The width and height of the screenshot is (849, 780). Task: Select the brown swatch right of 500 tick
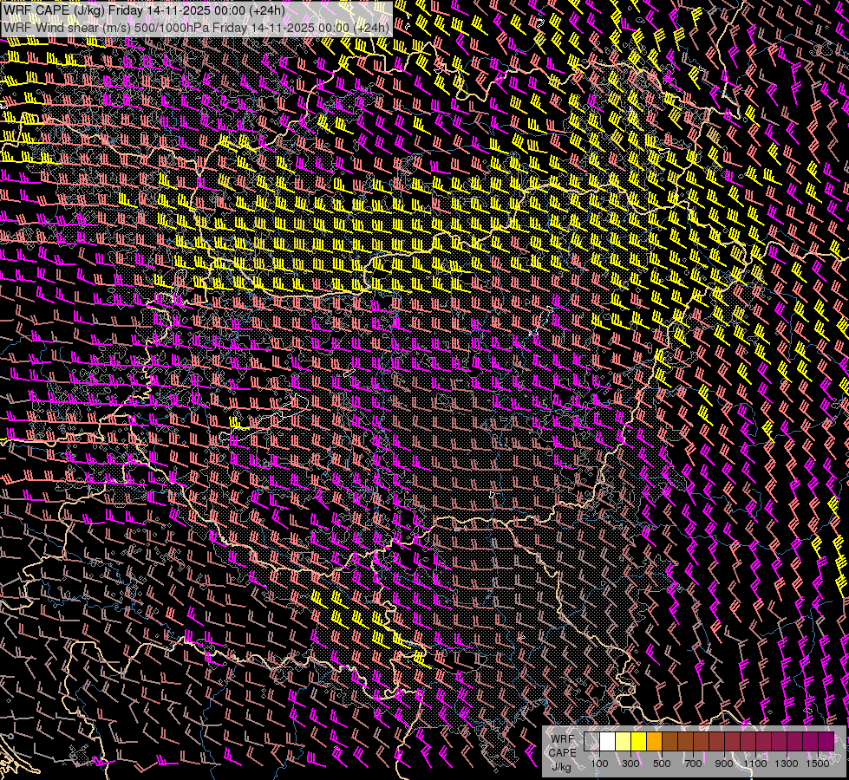[x=669, y=742]
